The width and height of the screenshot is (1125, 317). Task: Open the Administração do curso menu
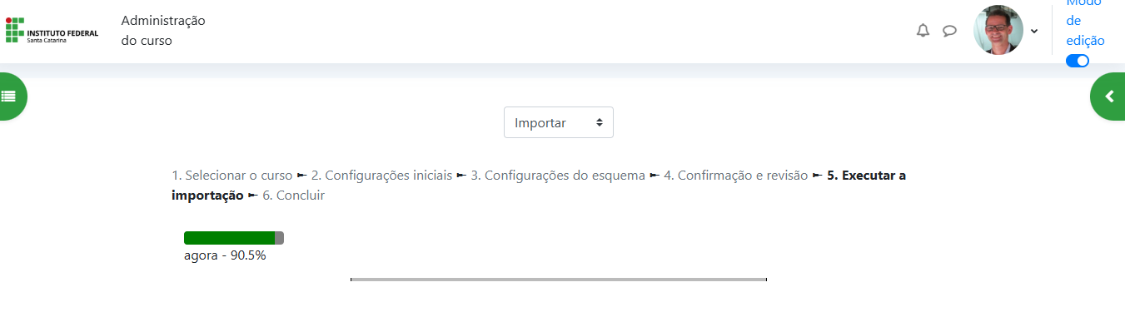point(163,31)
